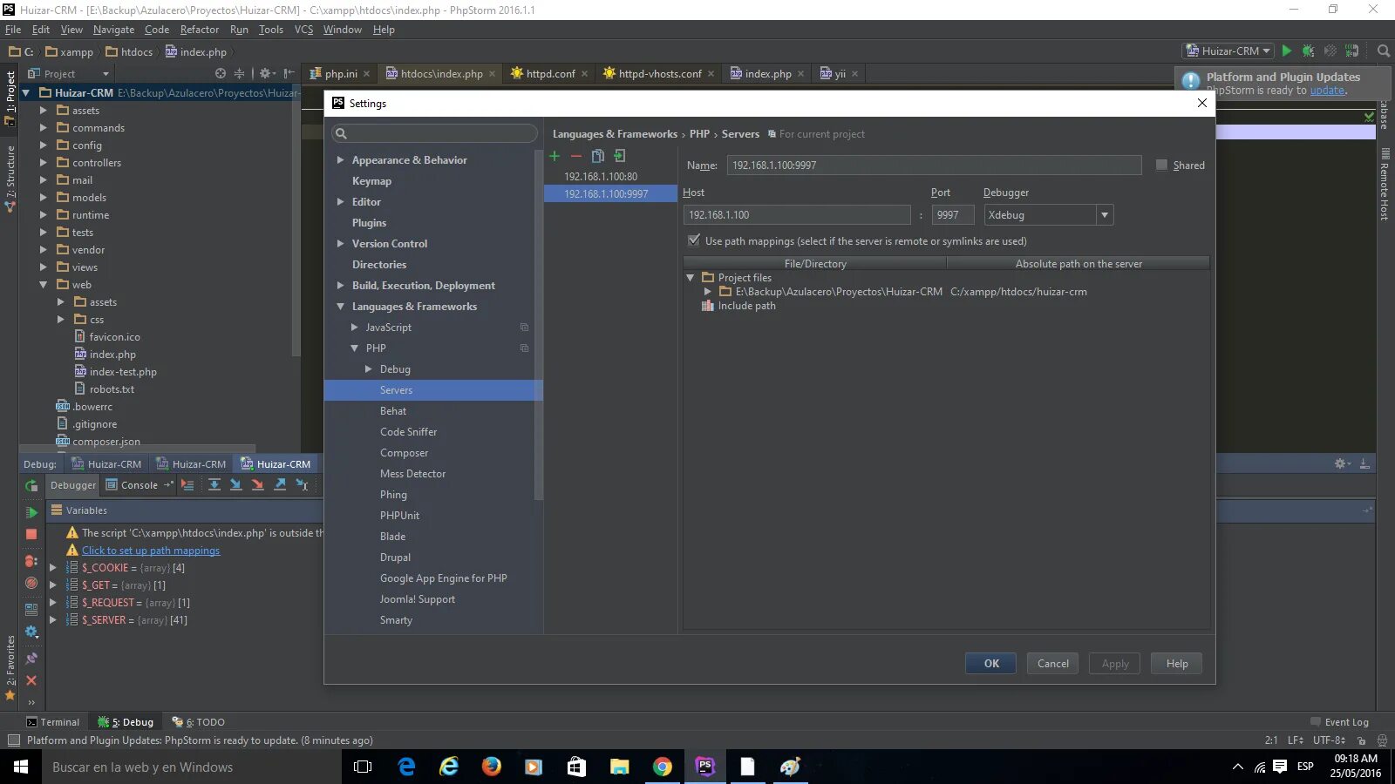
Task: Expand the vendor folder in the Project tree
Action: point(44,250)
